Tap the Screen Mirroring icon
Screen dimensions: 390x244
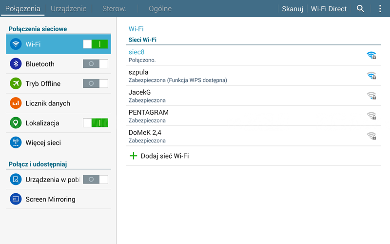16,199
